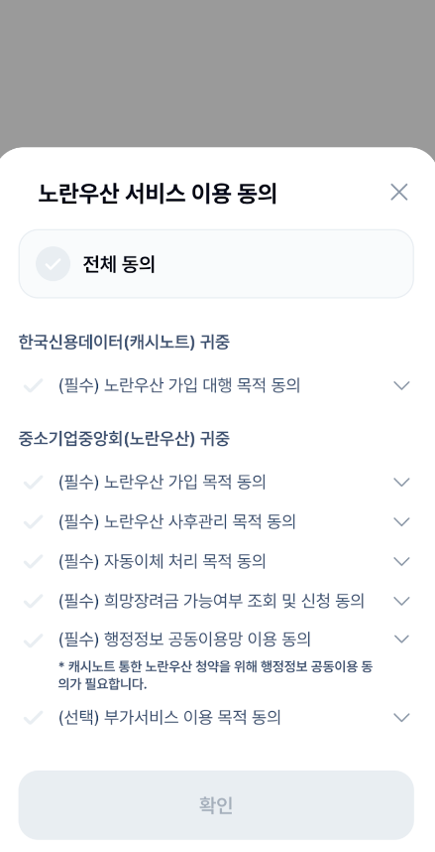Close the 노란우산 서비스 이용 동의 sheet
The image size is (435, 852).
tap(399, 192)
